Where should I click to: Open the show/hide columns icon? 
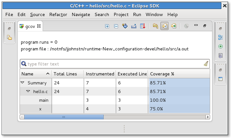point(125,26)
